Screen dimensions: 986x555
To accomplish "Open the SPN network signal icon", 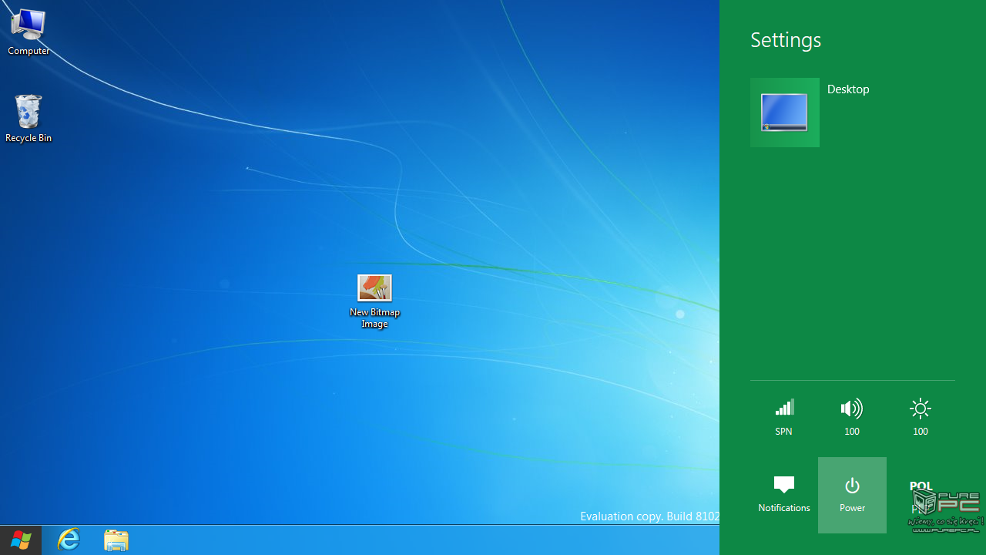I will (x=783, y=409).
